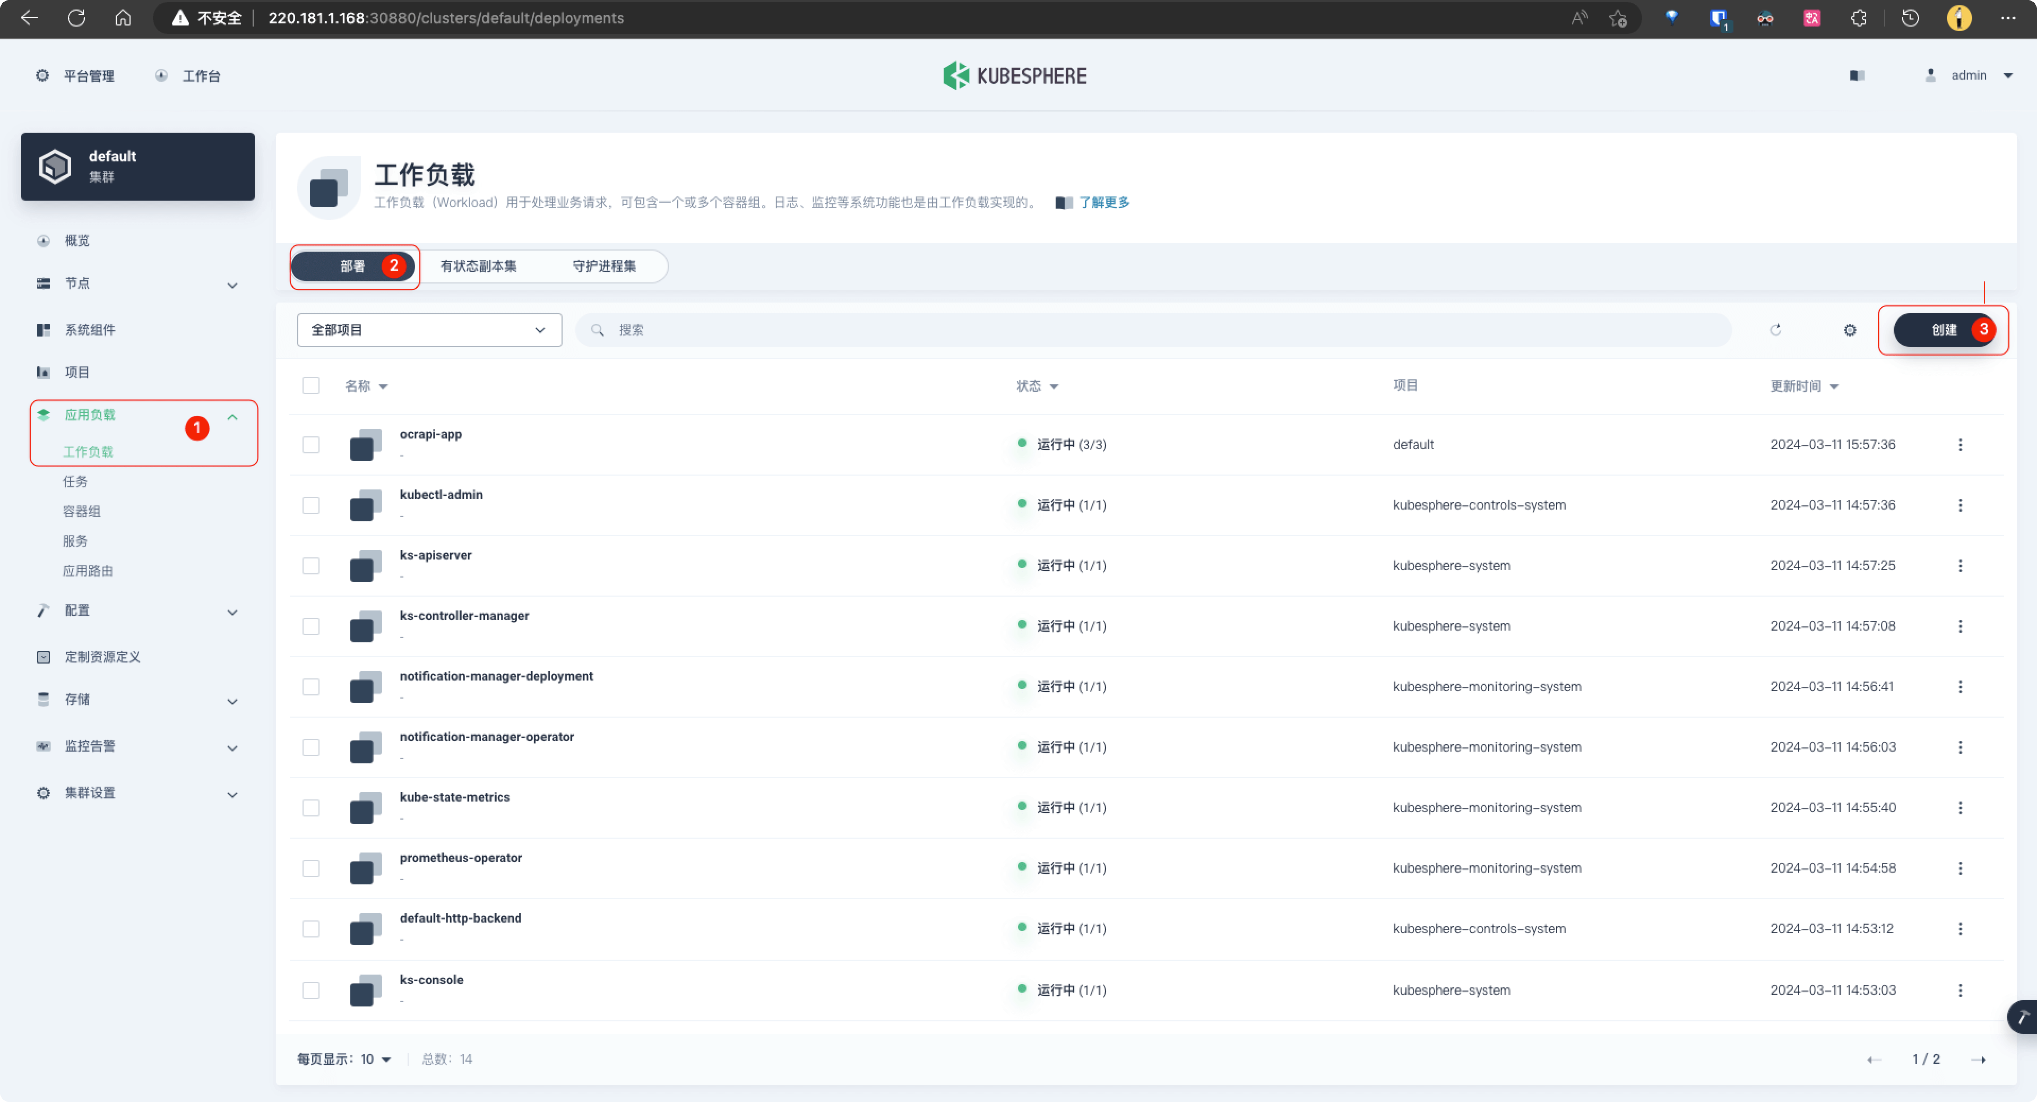Open more actions for prometheus-operator
This screenshot has height=1102, width=2037.
pyautogui.click(x=1960, y=868)
